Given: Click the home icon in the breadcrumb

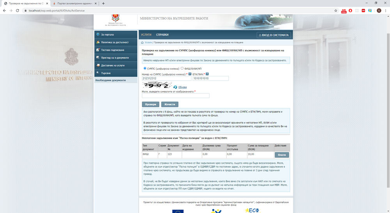Looking at the screenshot, I should (x=142, y=42).
